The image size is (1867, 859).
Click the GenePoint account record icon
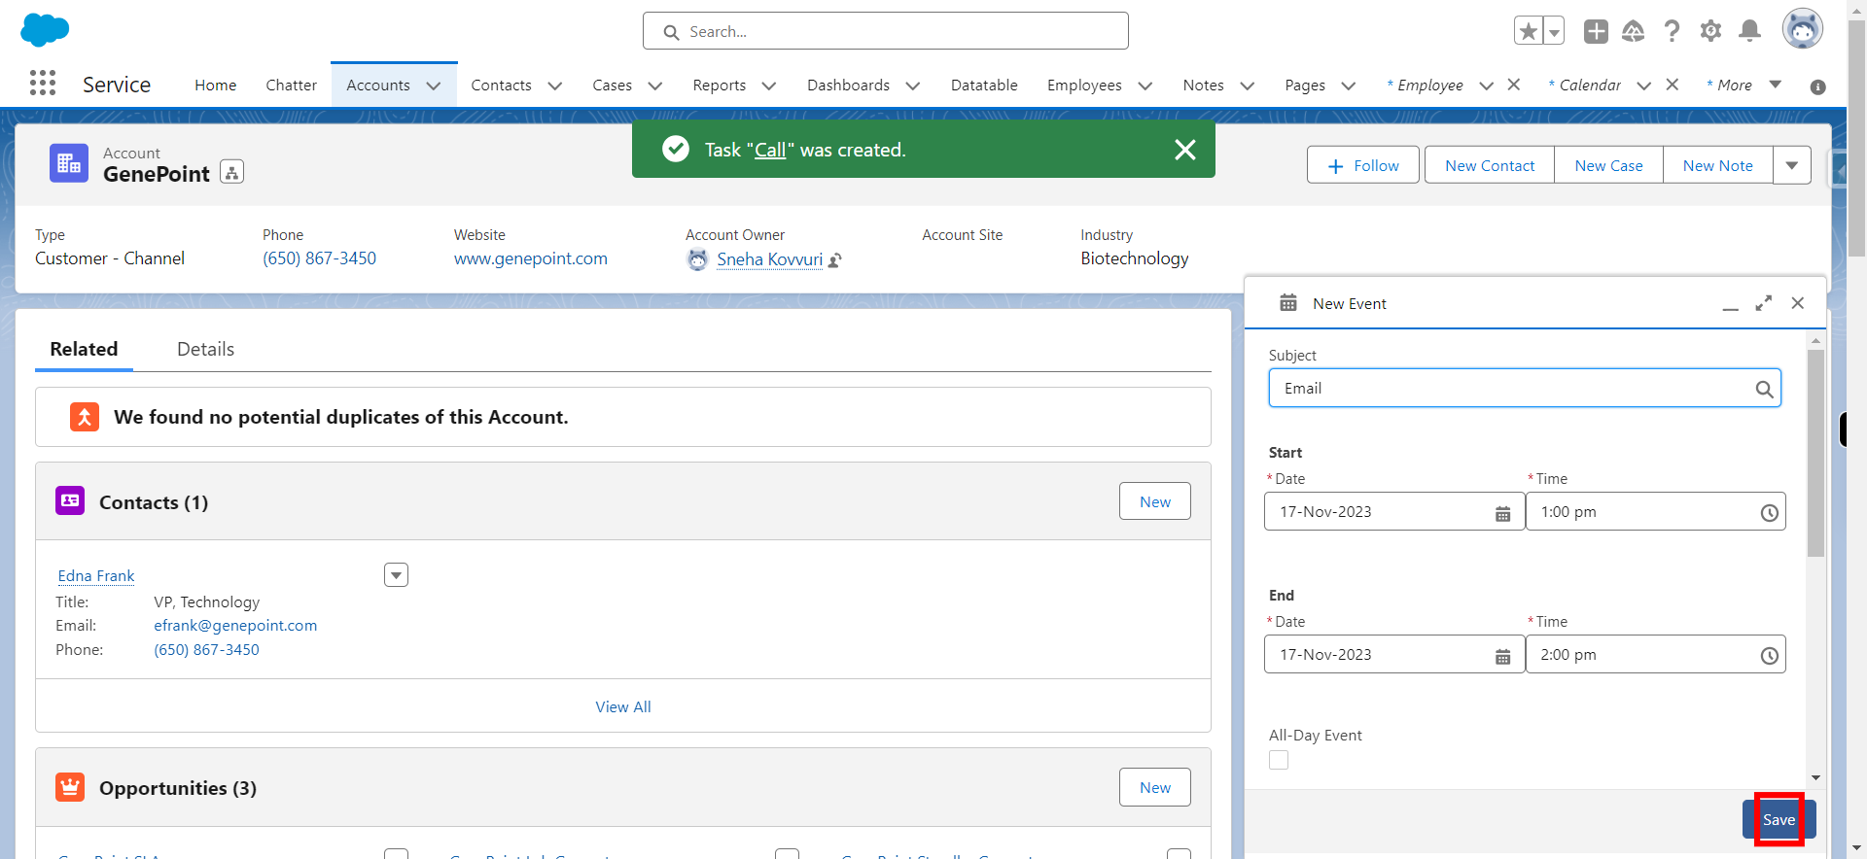[x=69, y=163]
